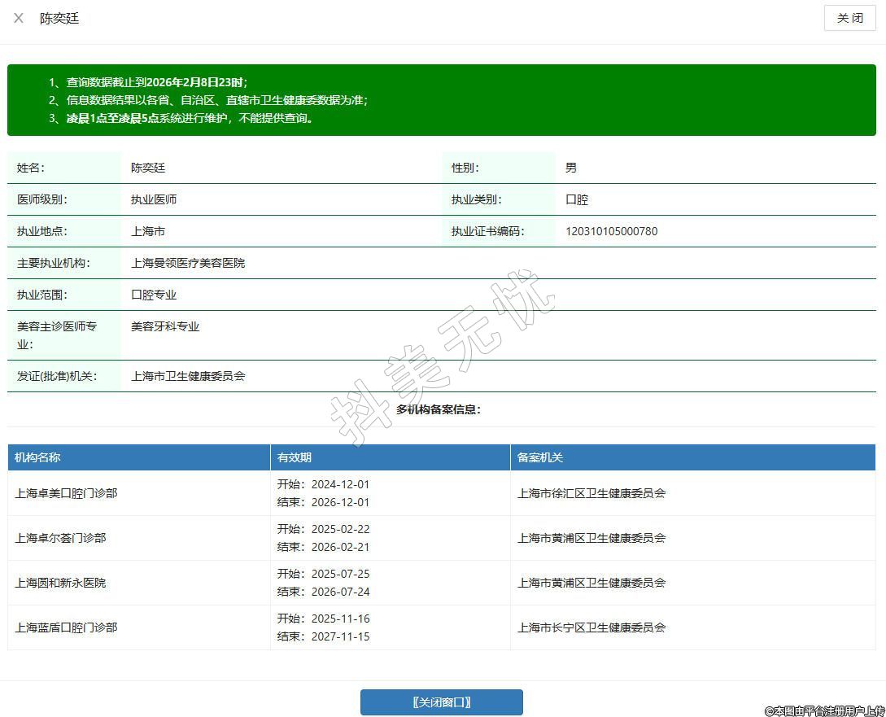Click the certificate number 120310105000780
This screenshot has height=717, width=886.
click(x=611, y=231)
